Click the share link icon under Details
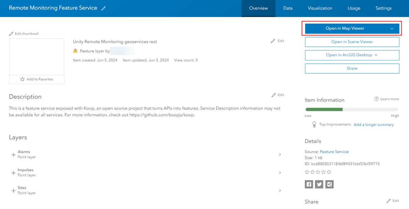 tap(329, 184)
